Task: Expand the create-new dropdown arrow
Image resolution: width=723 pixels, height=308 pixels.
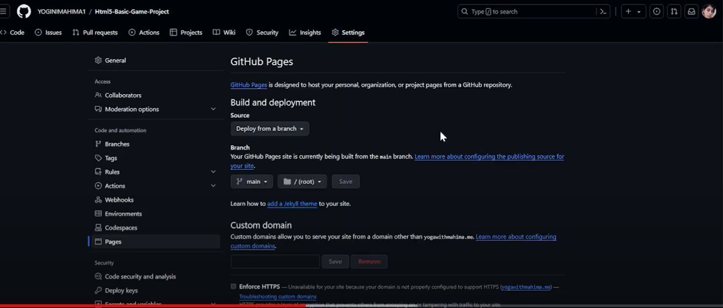Action: (x=639, y=12)
